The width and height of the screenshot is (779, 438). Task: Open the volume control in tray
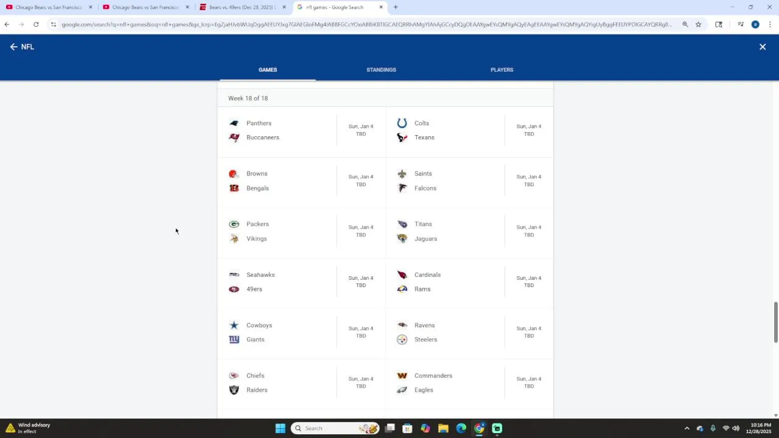tap(736, 428)
